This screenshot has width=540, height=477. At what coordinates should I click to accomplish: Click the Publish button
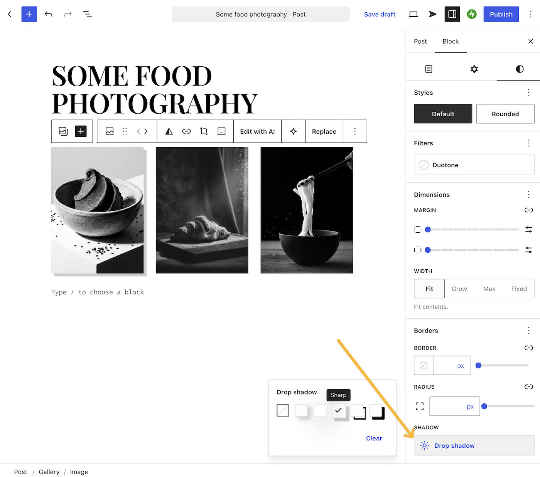(x=501, y=14)
